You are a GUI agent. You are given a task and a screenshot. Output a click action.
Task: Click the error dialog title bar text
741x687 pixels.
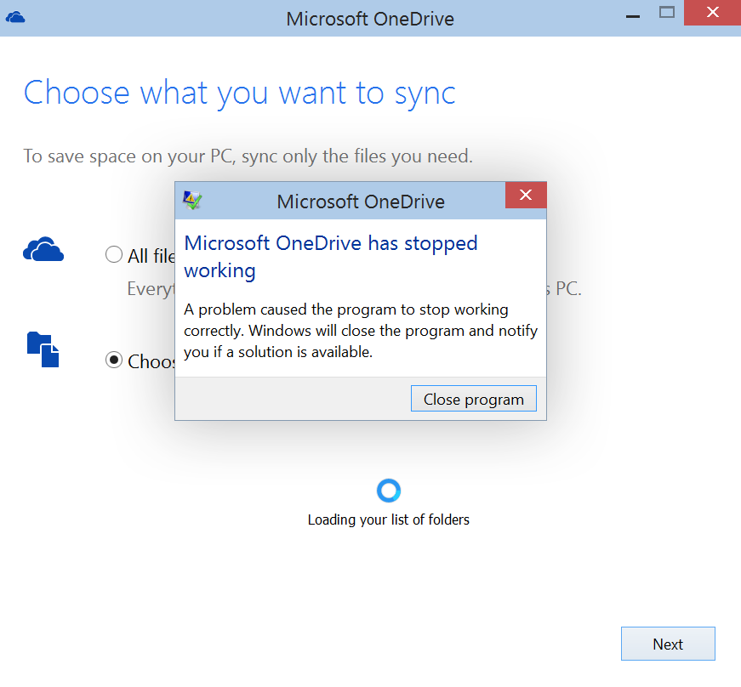click(x=361, y=202)
